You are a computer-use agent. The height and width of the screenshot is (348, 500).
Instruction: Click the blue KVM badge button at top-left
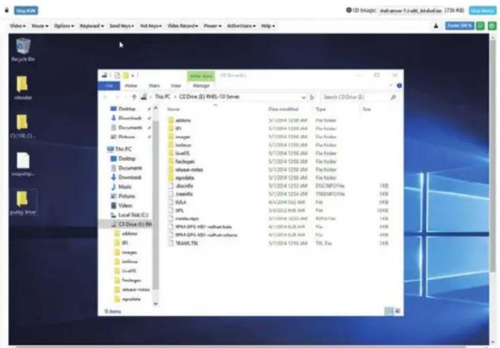(x=26, y=10)
